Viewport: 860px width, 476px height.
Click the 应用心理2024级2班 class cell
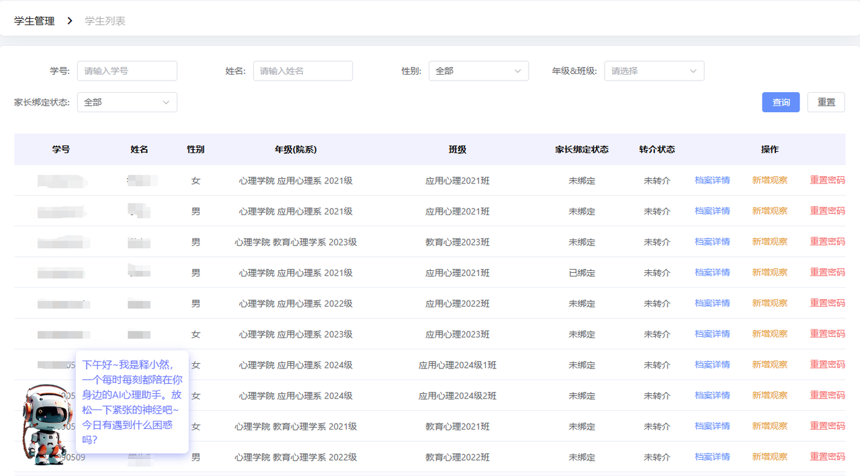(458, 396)
